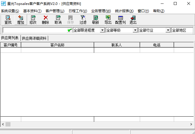Select the empty first row 联系人 cell

[x=117, y=50]
